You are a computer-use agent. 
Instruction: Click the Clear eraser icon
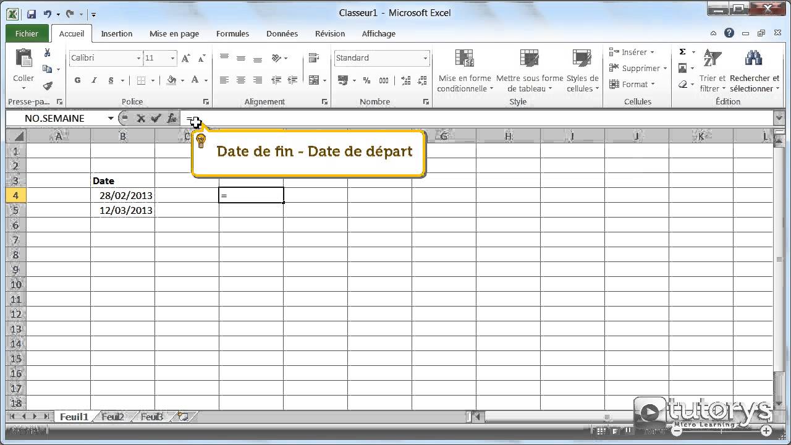tap(683, 85)
